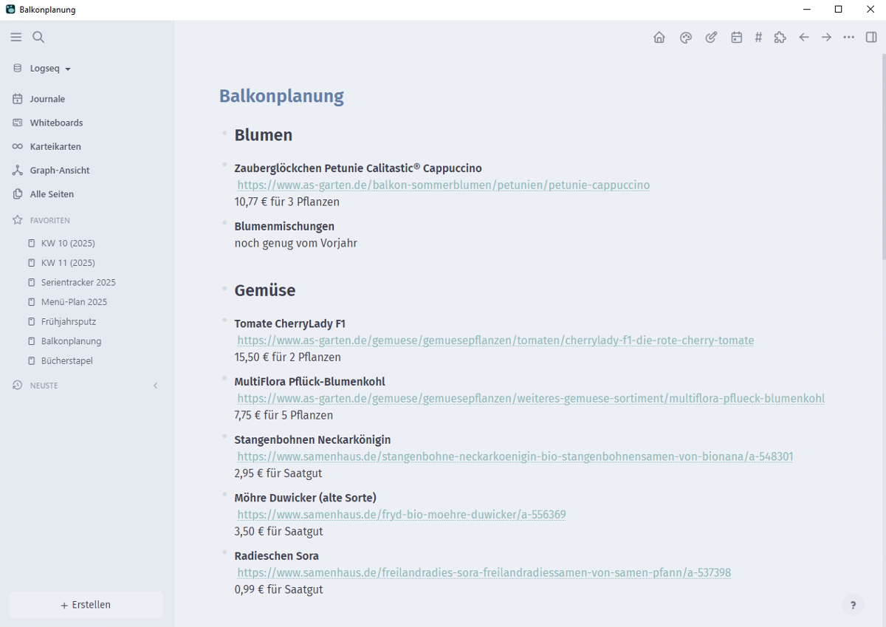
Task: Open the search magnifier icon
Action: [38, 37]
